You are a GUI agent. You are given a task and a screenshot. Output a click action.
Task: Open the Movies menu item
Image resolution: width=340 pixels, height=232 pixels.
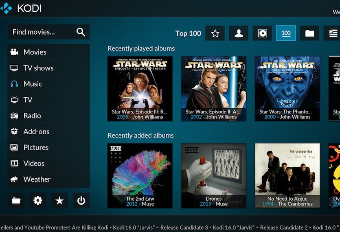pyautogui.click(x=35, y=52)
